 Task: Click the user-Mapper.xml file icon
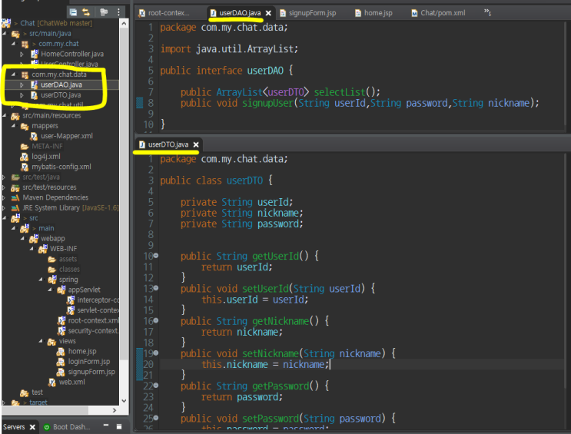click(34, 136)
